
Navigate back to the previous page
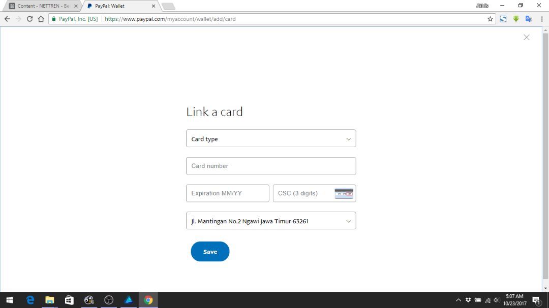pos(7,19)
